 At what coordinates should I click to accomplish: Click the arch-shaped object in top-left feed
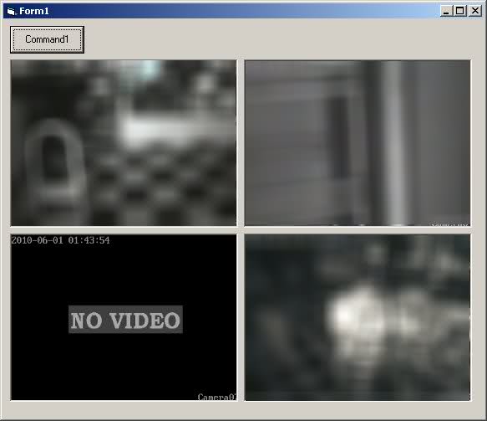click(x=54, y=160)
